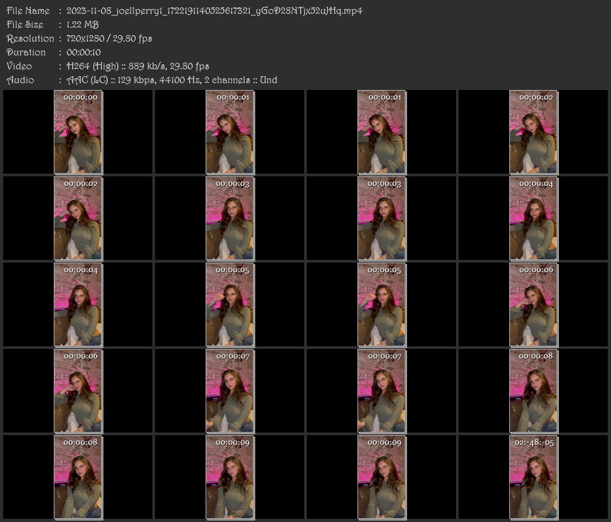The height and width of the screenshot is (522, 611).
Task: Open the 00:00:08 thumbnail ending the fourth row
Action: [533, 391]
